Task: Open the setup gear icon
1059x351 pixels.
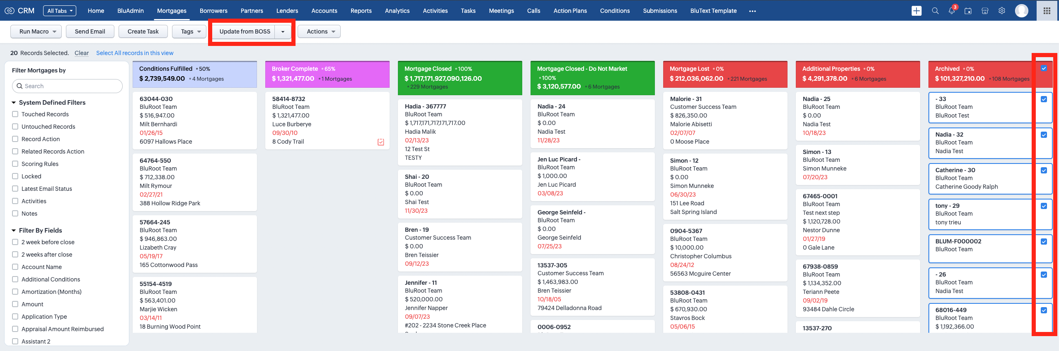Action: click(1002, 11)
